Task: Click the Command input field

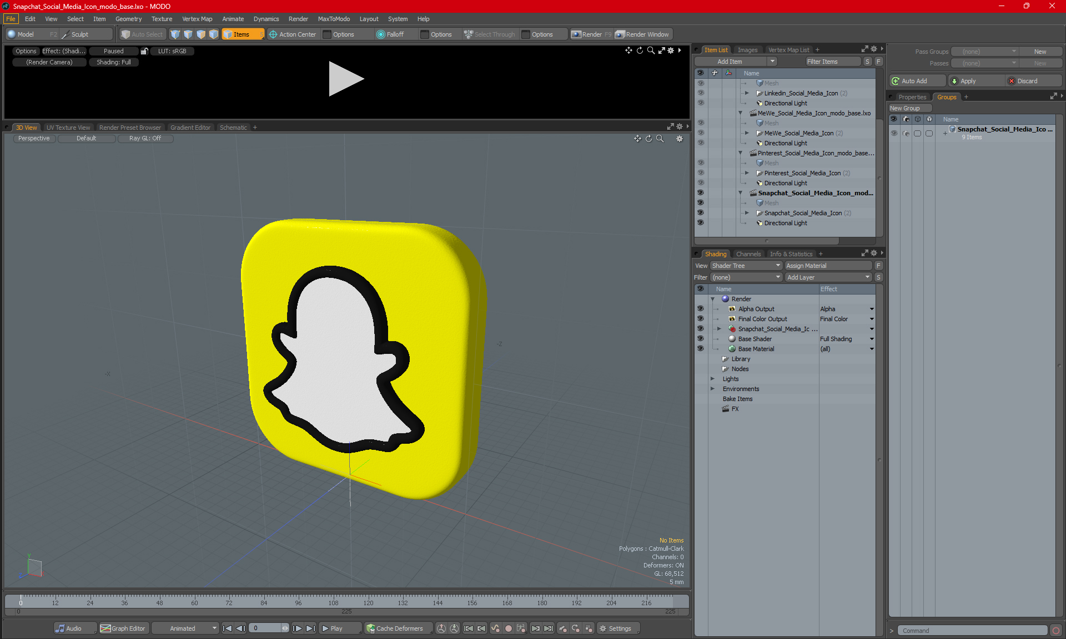Action: click(973, 631)
